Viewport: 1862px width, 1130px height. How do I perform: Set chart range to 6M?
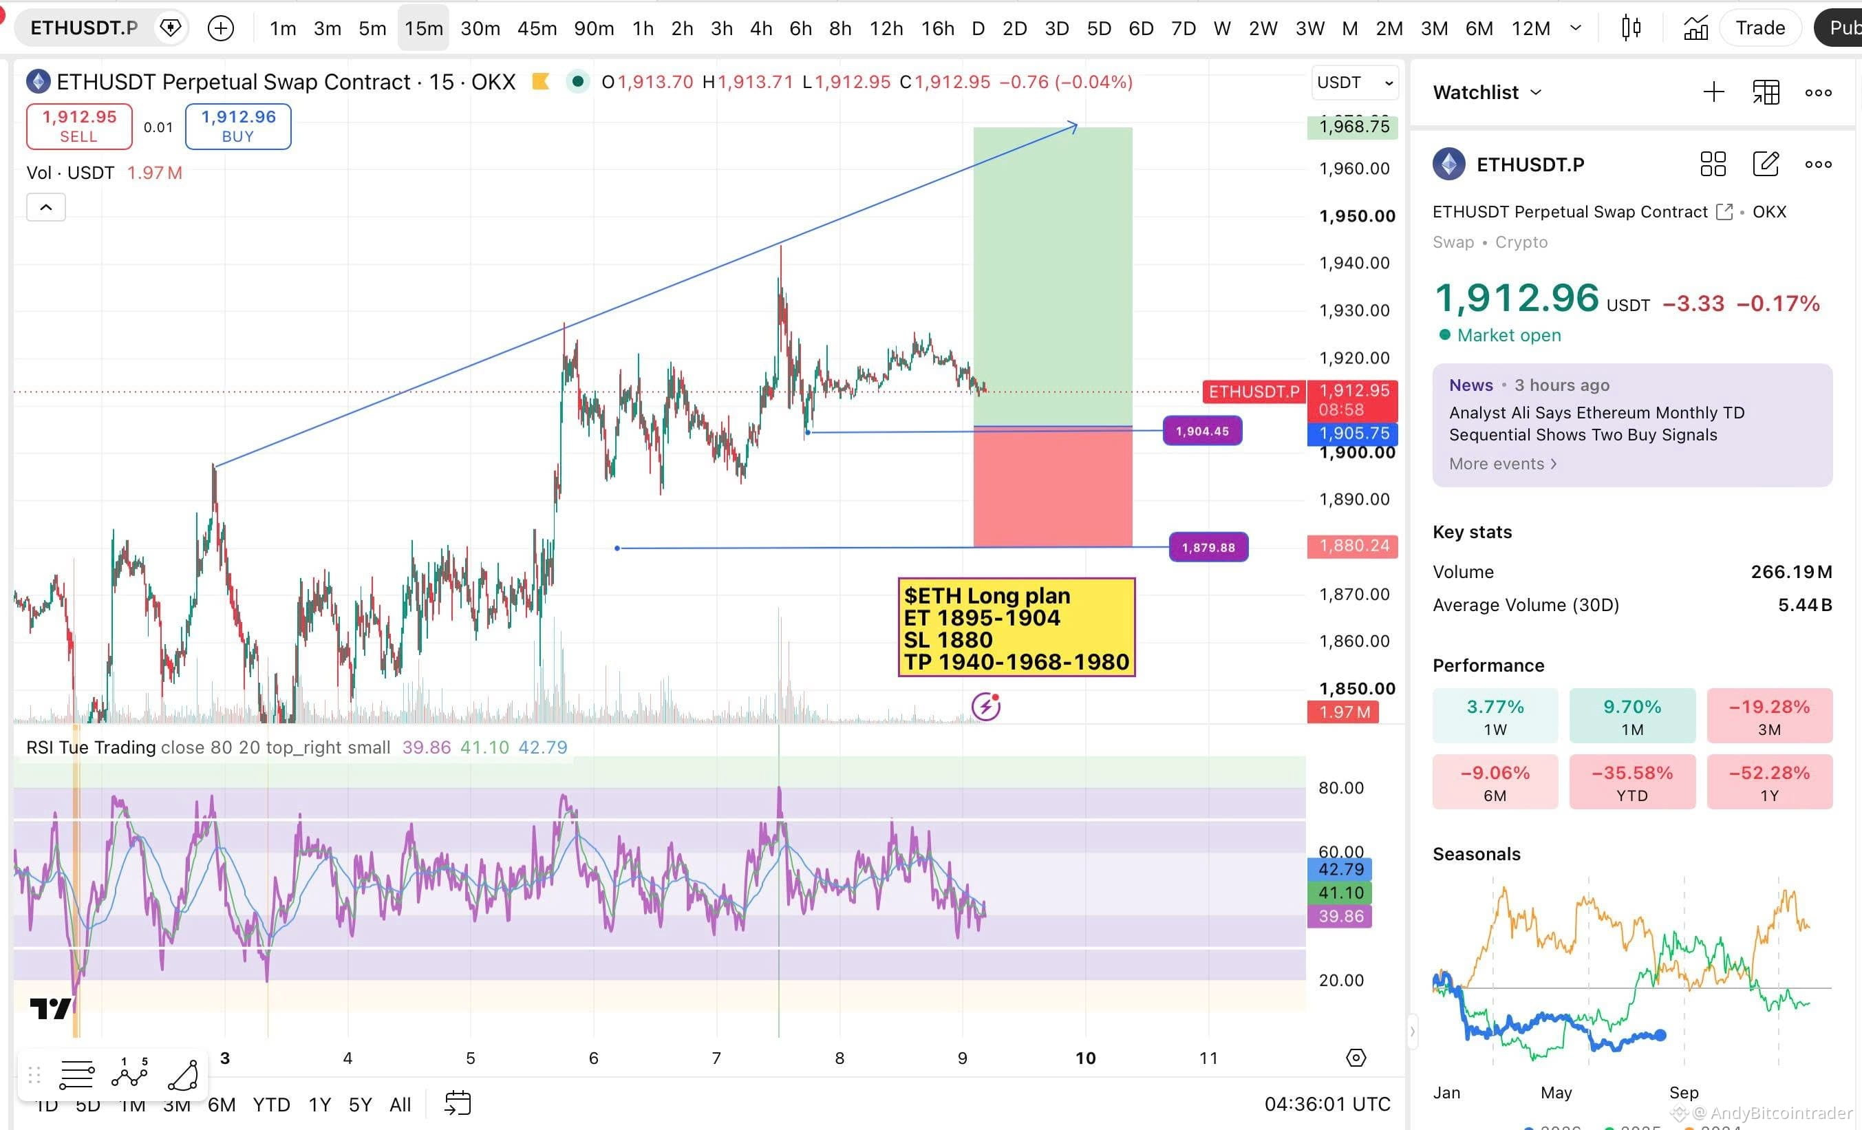coord(222,1105)
